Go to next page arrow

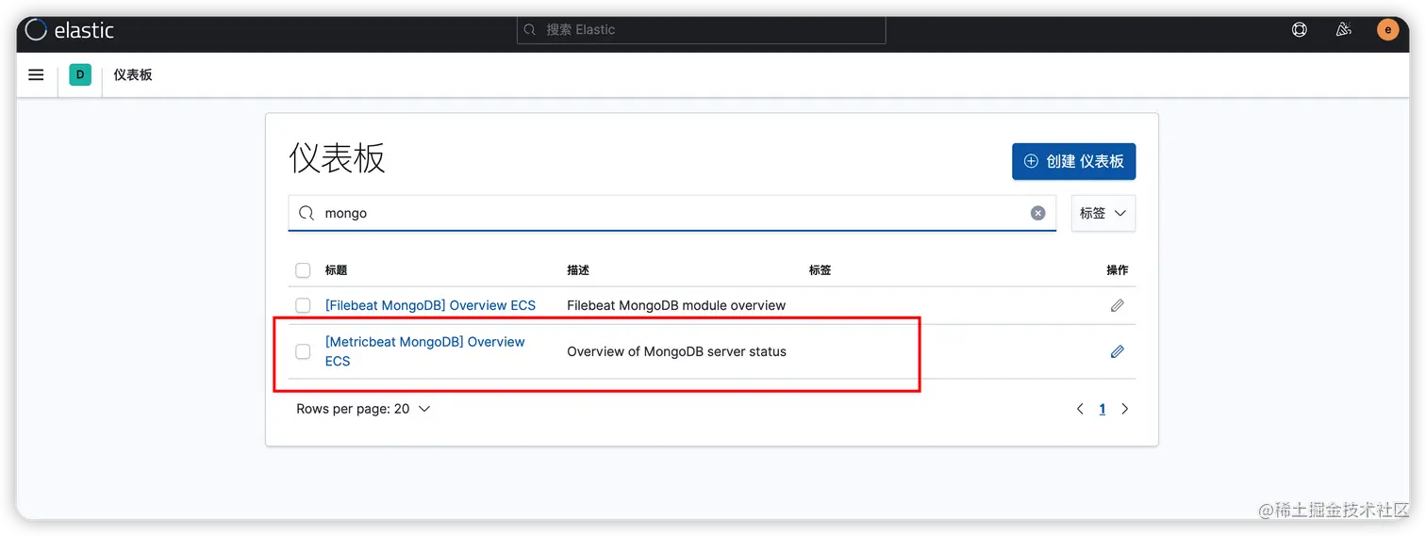[1124, 409]
